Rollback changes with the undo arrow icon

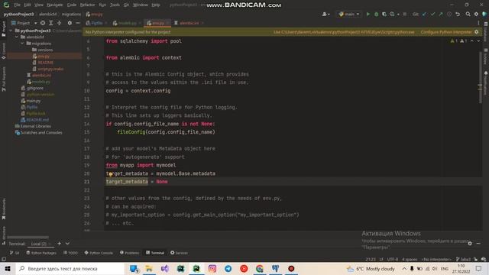[x=458, y=14]
